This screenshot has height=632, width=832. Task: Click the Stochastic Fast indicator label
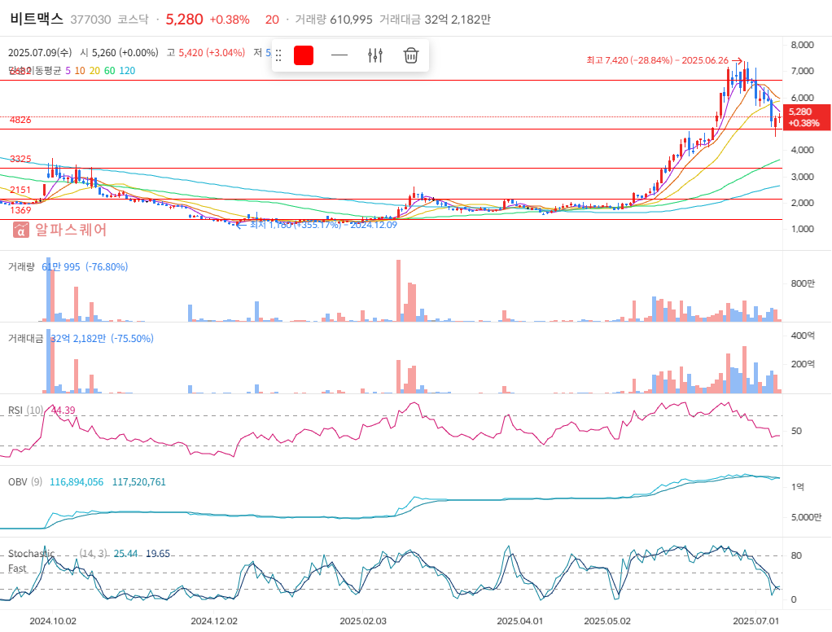click(x=31, y=561)
